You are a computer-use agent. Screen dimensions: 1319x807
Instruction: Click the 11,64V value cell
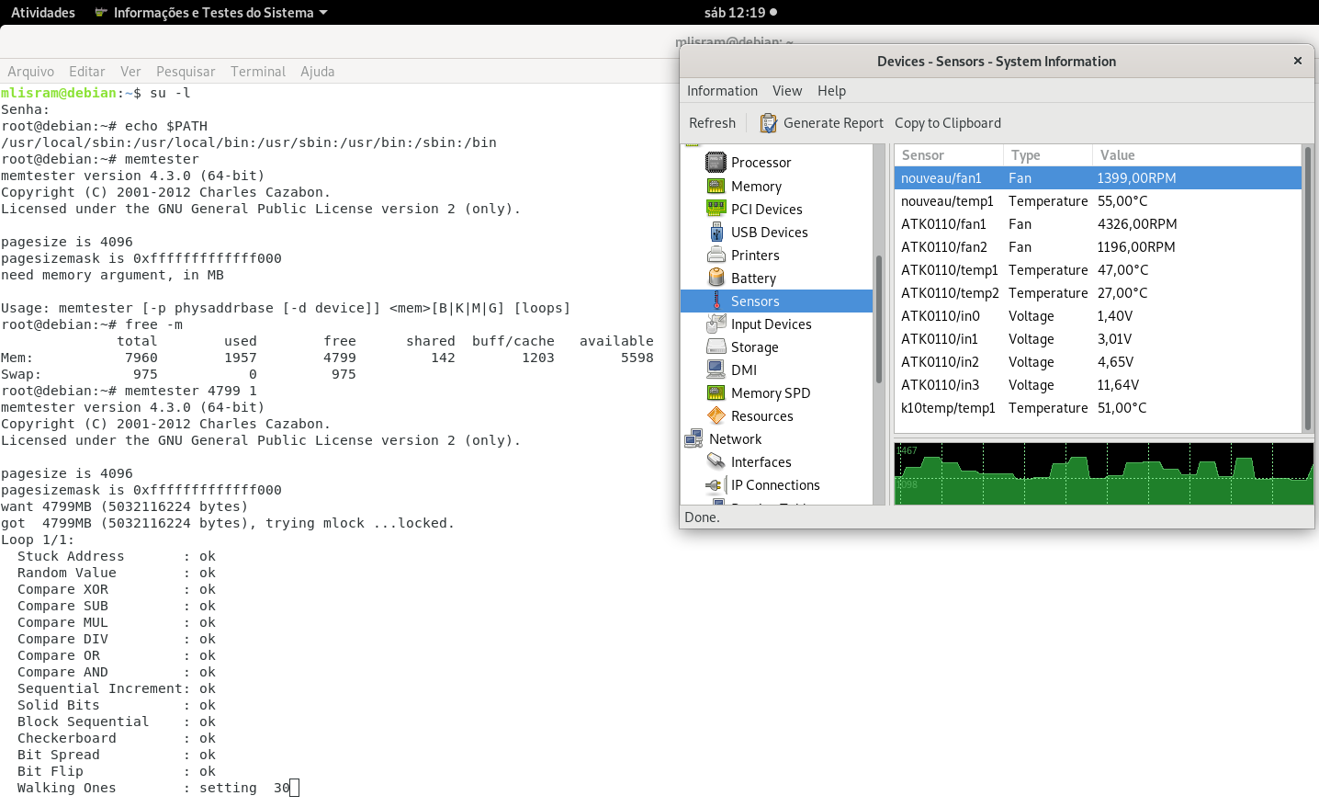(x=1118, y=385)
